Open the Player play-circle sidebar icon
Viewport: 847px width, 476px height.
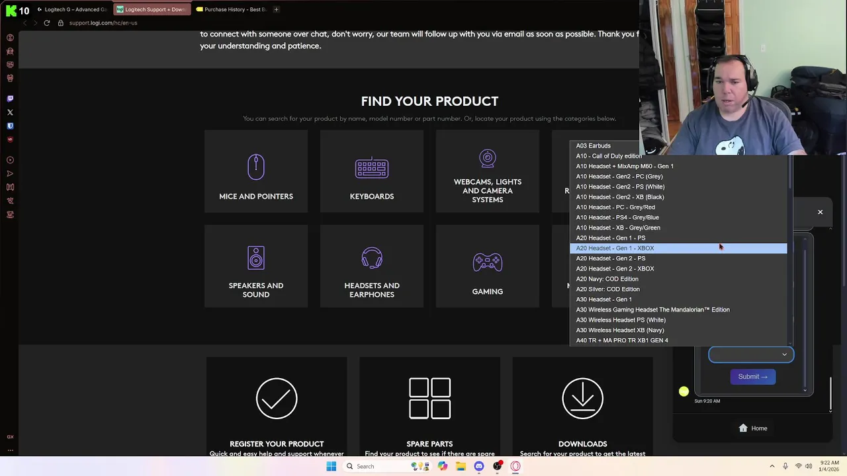coord(10,160)
